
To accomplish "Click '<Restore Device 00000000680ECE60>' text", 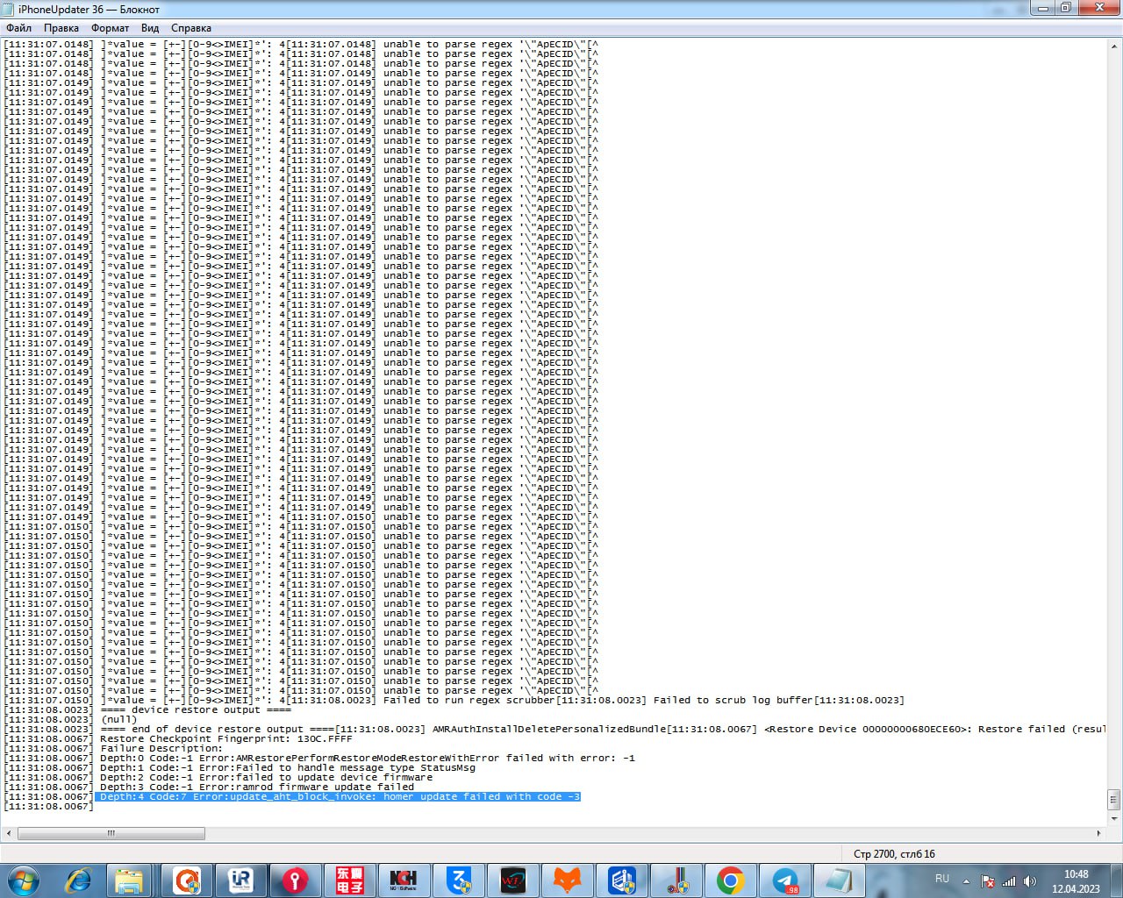I will point(868,730).
